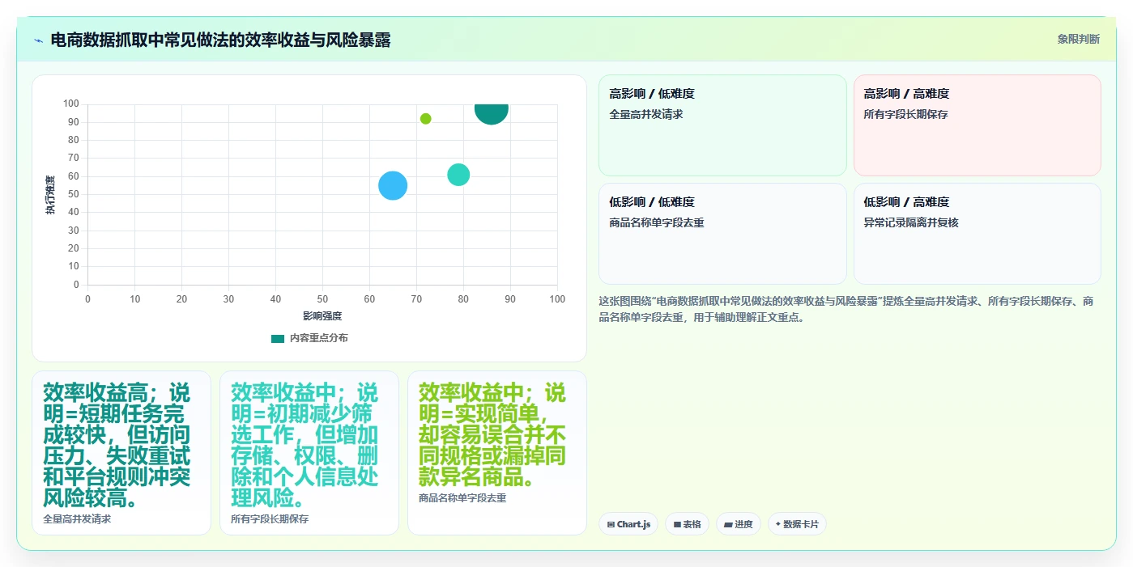Click the 商品名称单字段去重 label in the lime card
1133x567 pixels.
pos(462,498)
